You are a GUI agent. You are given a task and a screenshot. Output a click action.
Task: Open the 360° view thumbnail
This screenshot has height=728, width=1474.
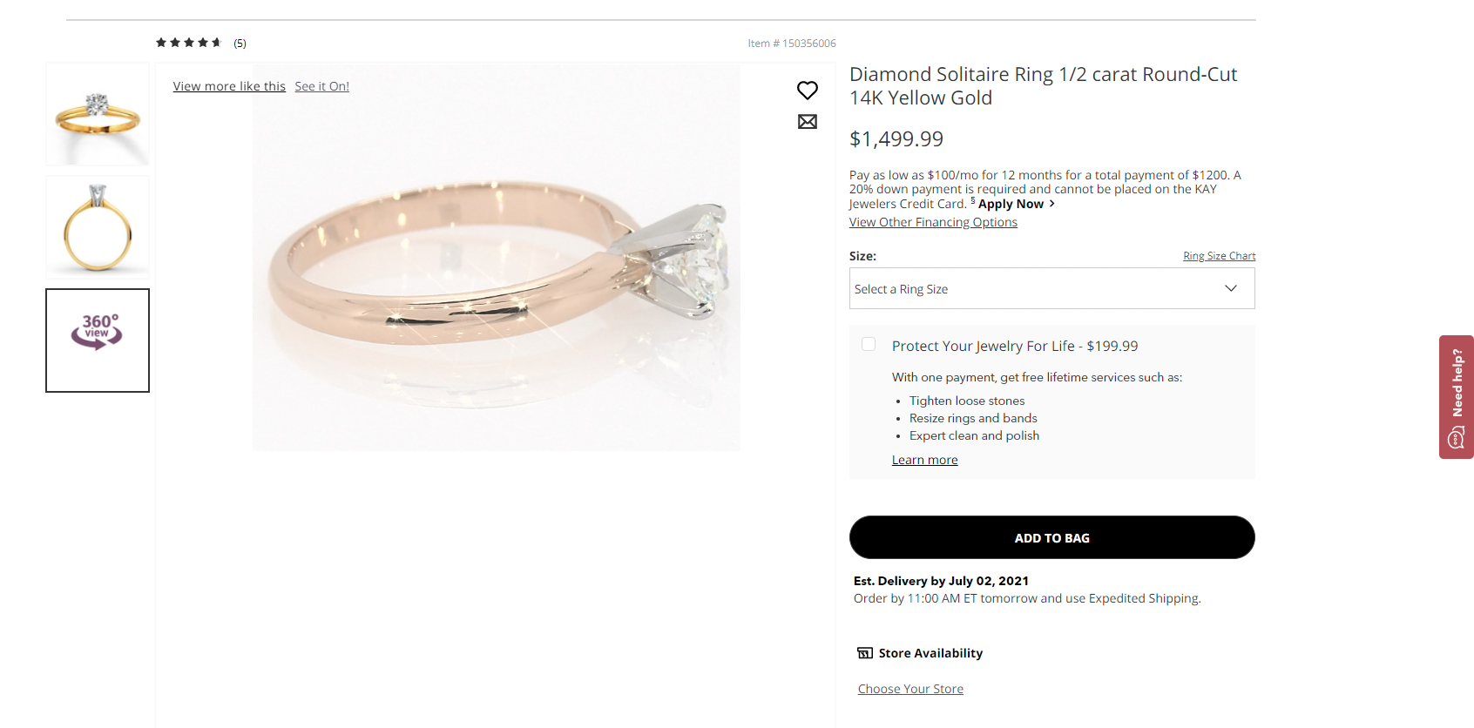click(x=98, y=340)
